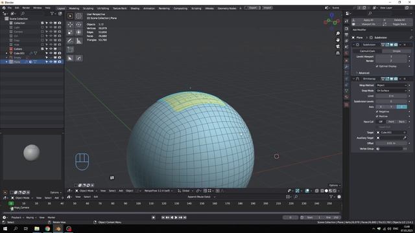Open the Wrap Method dropdown
The width and height of the screenshot is (415, 233).
coord(391,85)
